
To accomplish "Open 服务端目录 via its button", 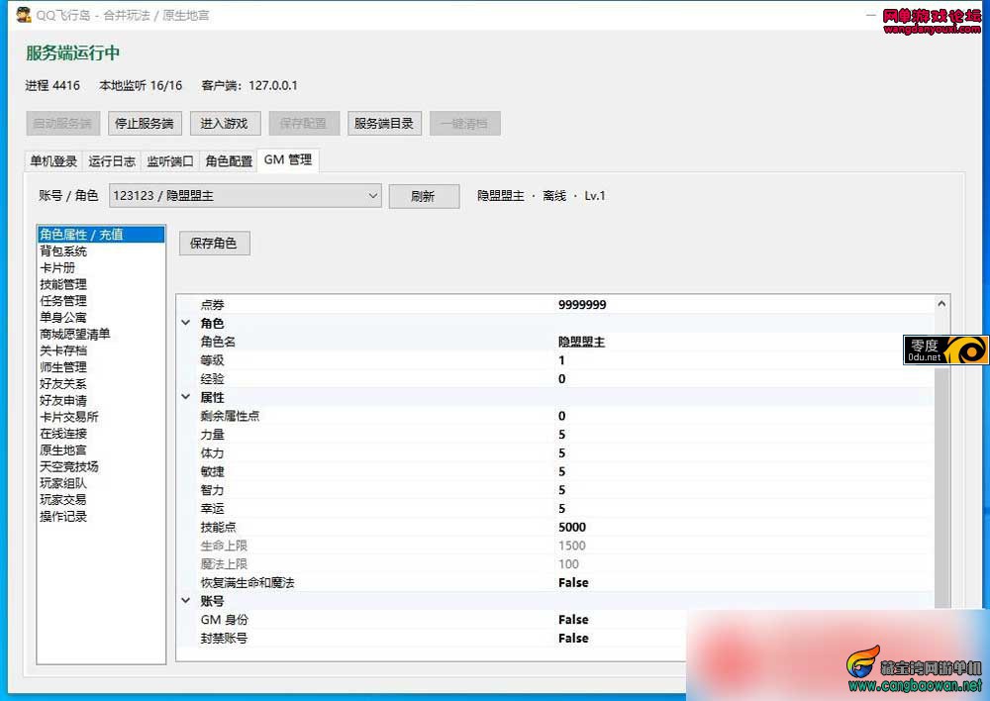I will 384,123.
